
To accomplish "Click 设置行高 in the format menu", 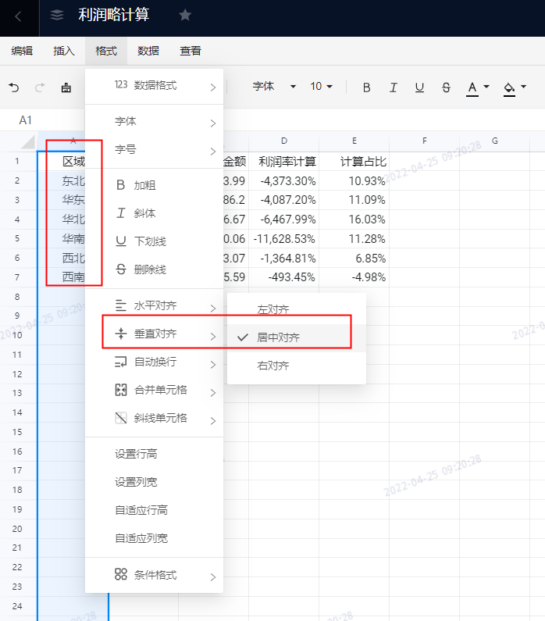I will [x=136, y=454].
